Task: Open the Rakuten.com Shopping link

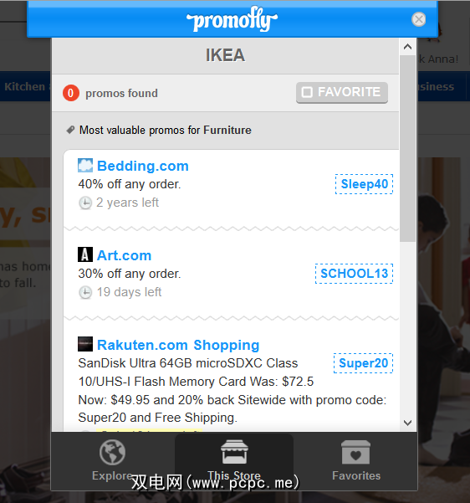Action: point(178,345)
